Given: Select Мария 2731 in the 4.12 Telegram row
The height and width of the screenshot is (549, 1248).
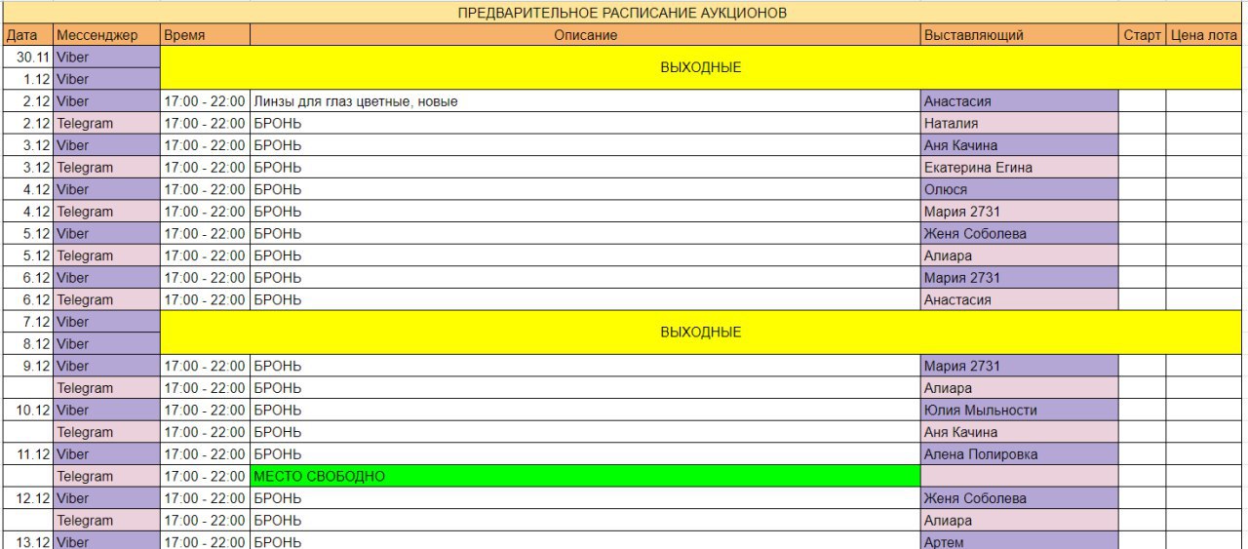Looking at the screenshot, I should coord(1019,212).
